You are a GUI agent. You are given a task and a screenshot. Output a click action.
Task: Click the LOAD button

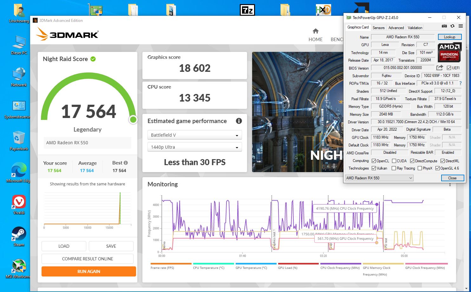[64, 246]
